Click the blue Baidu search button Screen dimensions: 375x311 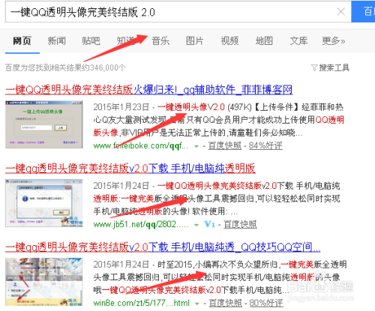point(363,11)
